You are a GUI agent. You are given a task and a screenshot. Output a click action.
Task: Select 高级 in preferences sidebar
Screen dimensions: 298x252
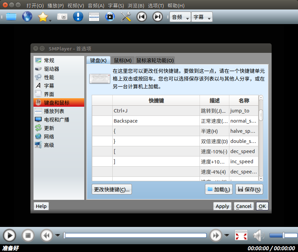(59, 145)
